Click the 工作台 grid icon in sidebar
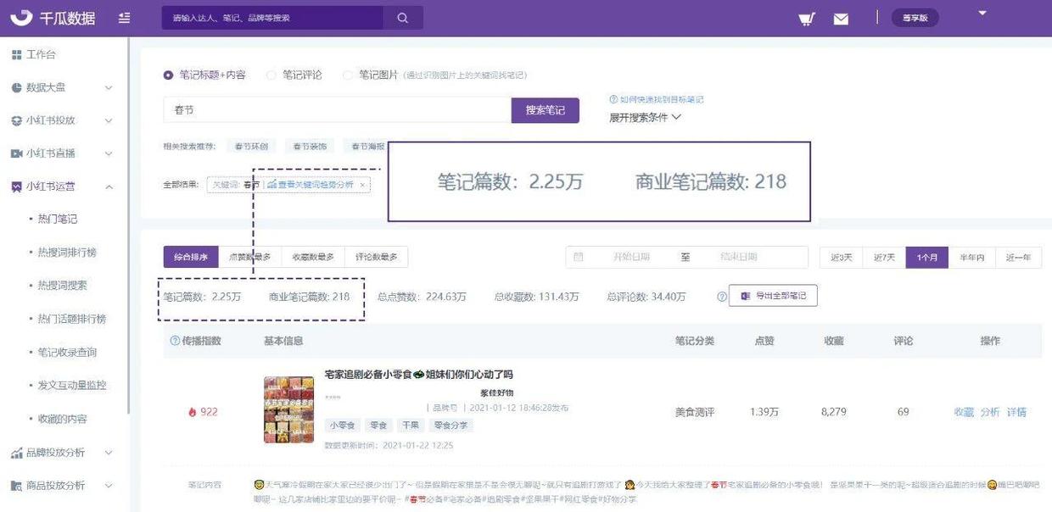This screenshot has height=512, width=1052. [14, 54]
